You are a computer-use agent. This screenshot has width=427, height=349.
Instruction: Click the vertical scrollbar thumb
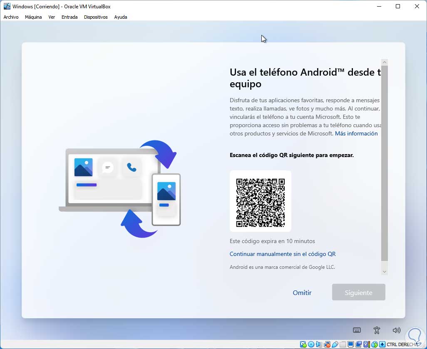pyautogui.click(x=385, y=163)
